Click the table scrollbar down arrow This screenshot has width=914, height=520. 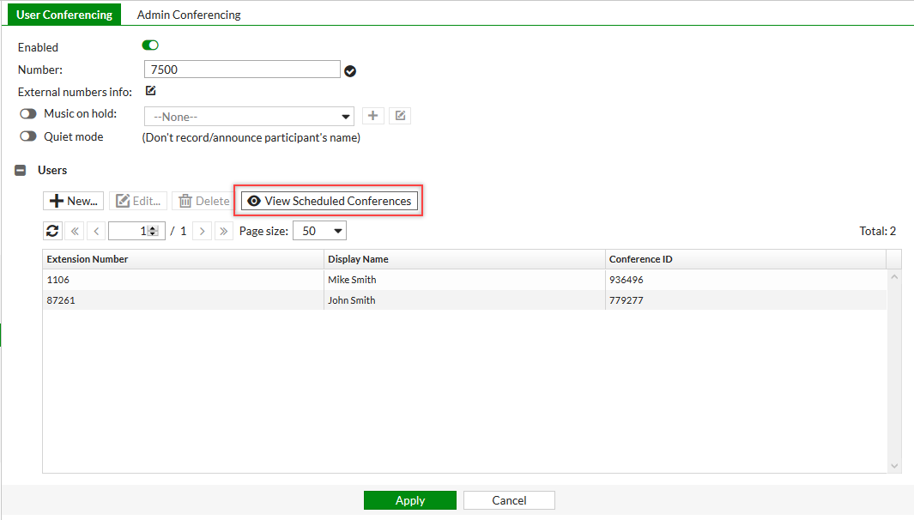pyautogui.click(x=894, y=466)
